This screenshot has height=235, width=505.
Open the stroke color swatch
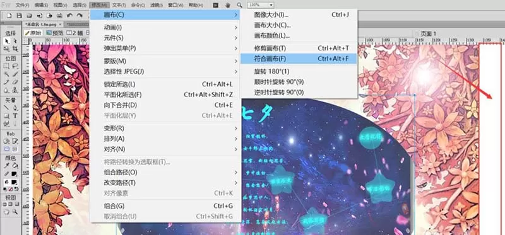[14, 174]
